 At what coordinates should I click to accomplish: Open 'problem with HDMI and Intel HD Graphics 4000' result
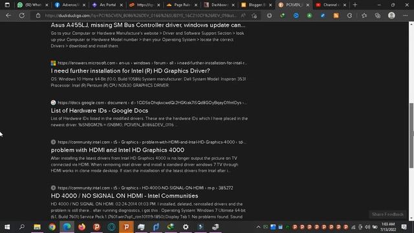click(x=118, y=150)
